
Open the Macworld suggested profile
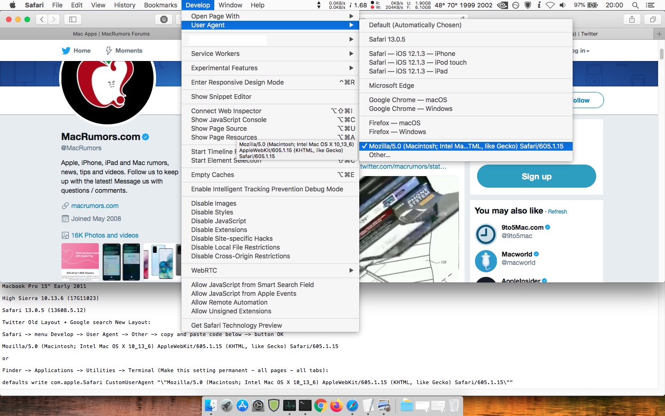click(x=517, y=254)
